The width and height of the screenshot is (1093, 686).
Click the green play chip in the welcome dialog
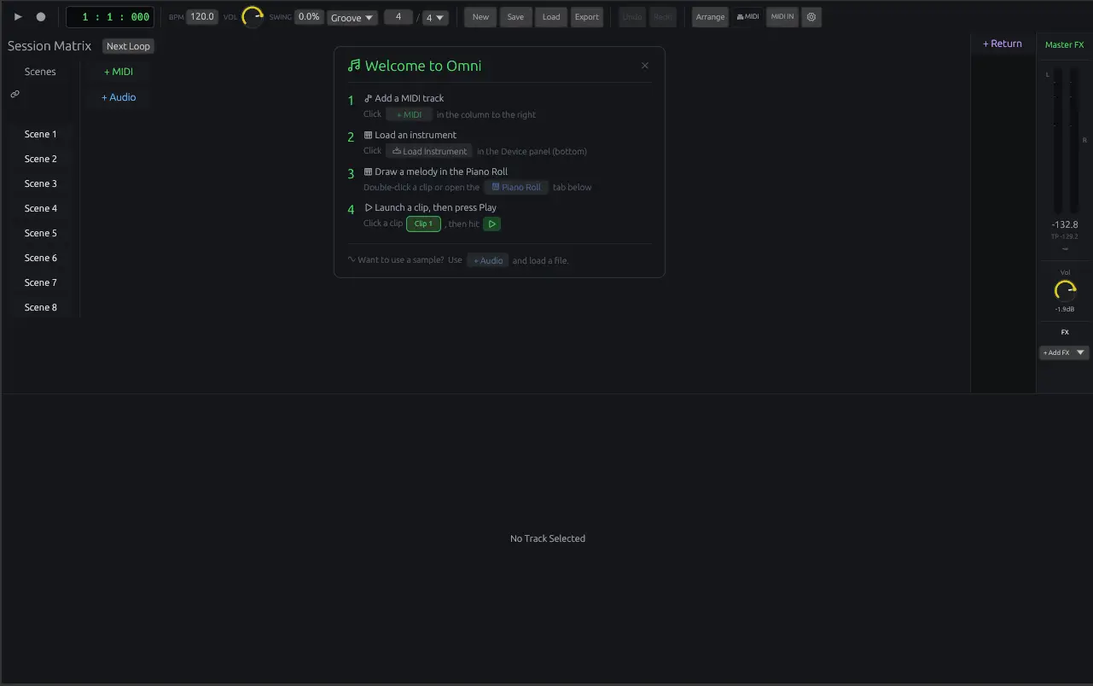[492, 224]
